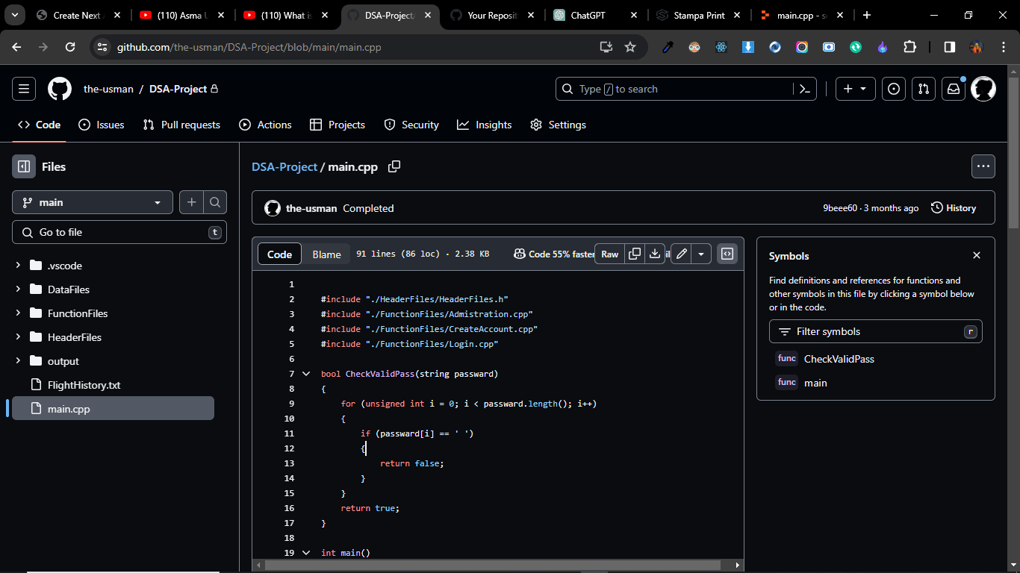Download the raw file
Viewport: 1020px width, 573px height.
pos(655,254)
